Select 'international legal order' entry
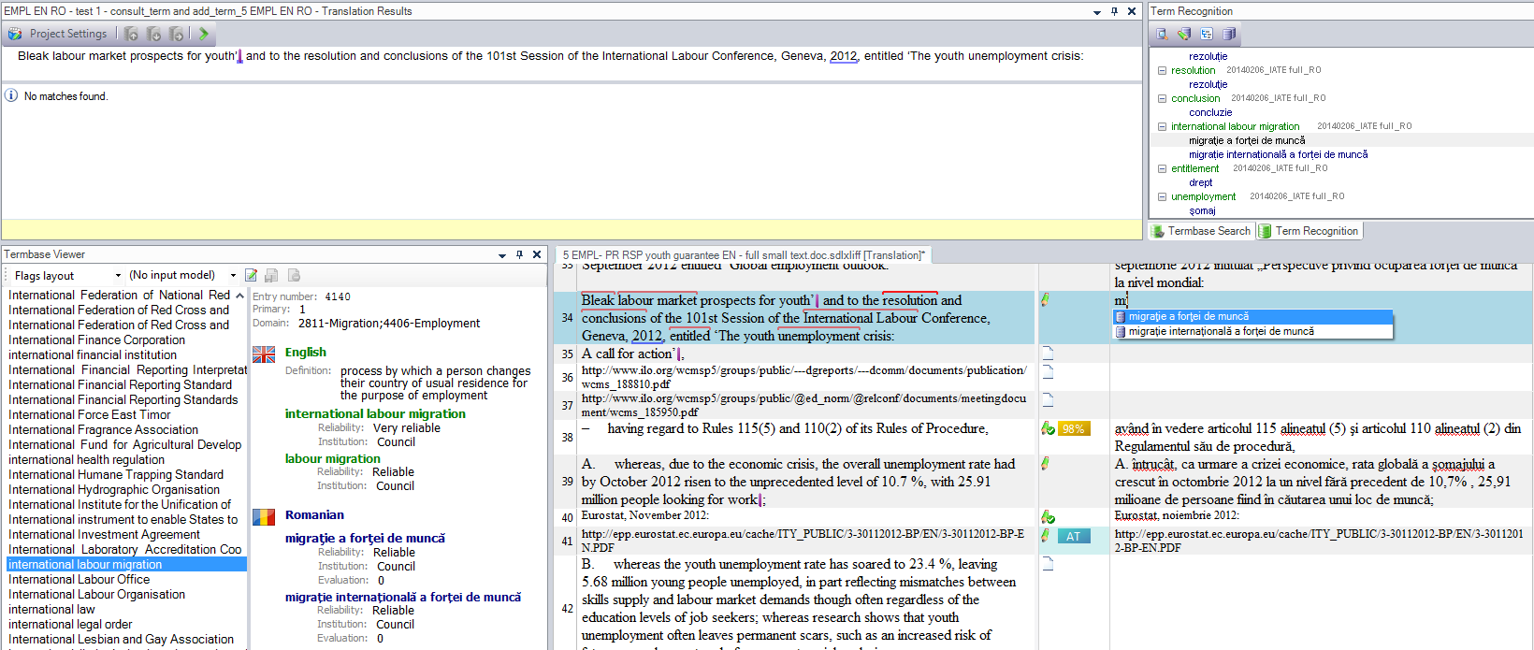This screenshot has width=1534, height=650. [x=70, y=624]
